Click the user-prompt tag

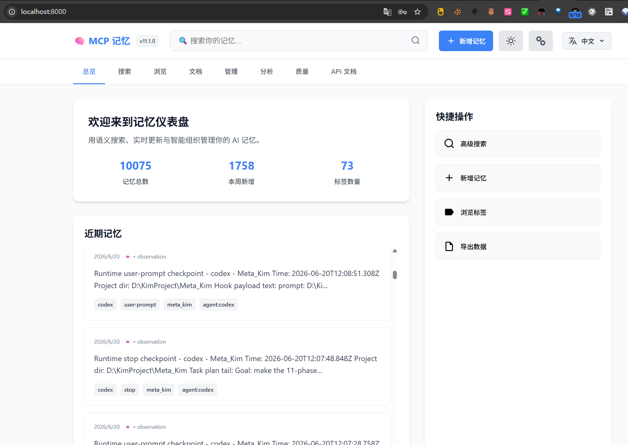point(140,305)
